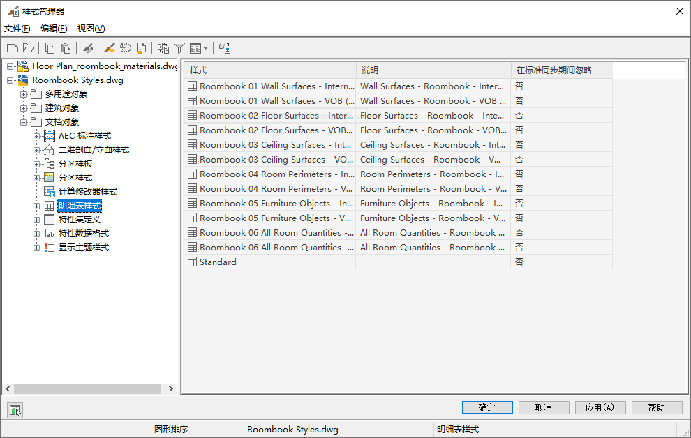Viewport: 691px width, 438px height.
Task: Select Roombook 03 Ceiling Surfaces - Int... row
Action: 399,145
